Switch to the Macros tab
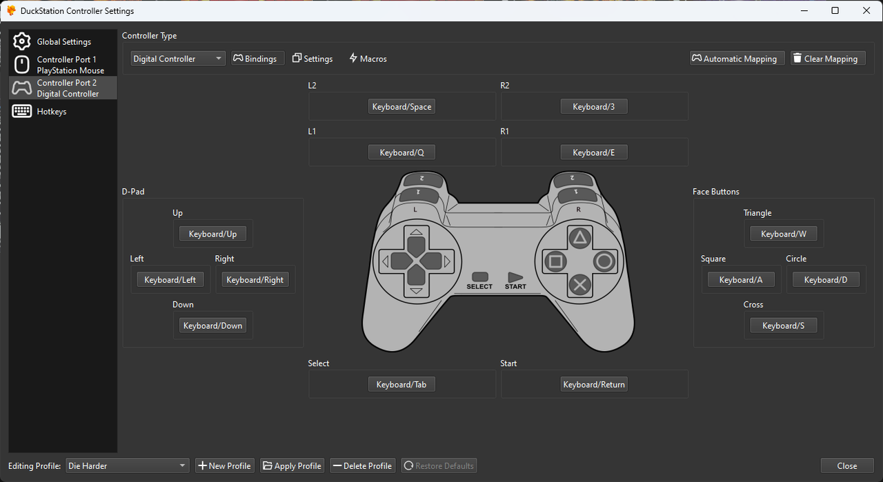Image resolution: width=883 pixels, height=482 pixels. [x=368, y=59]
